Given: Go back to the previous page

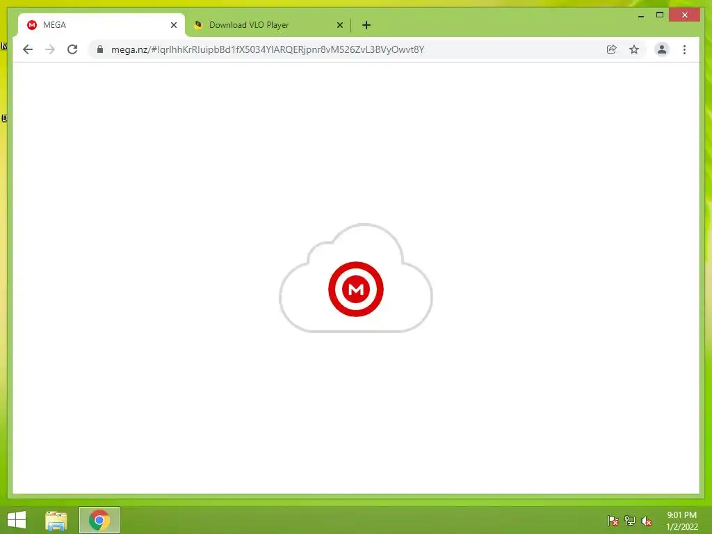Looking at the screenshot, I should [28, 49].
